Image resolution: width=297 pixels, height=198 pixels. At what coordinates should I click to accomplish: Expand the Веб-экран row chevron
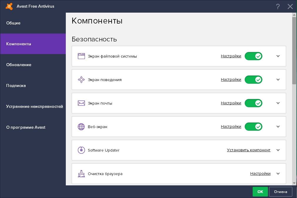click(278, 127)
